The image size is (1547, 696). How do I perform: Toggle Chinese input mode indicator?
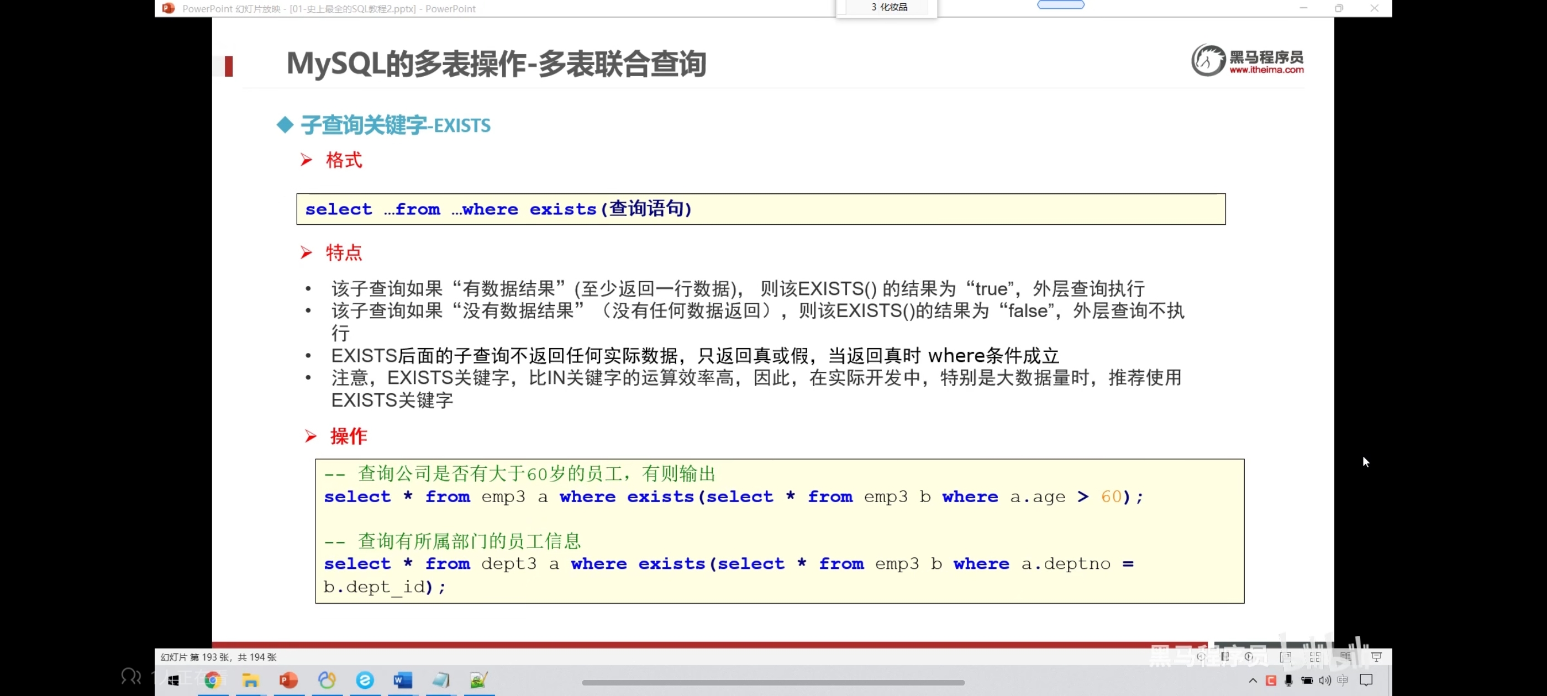(1343, 681)
